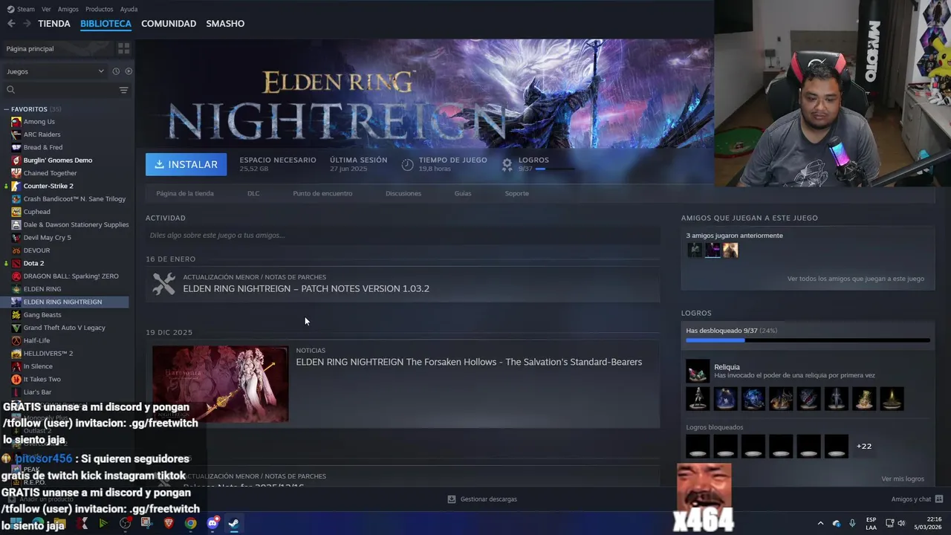Open the Soporte tab

[x=517, y=193]
